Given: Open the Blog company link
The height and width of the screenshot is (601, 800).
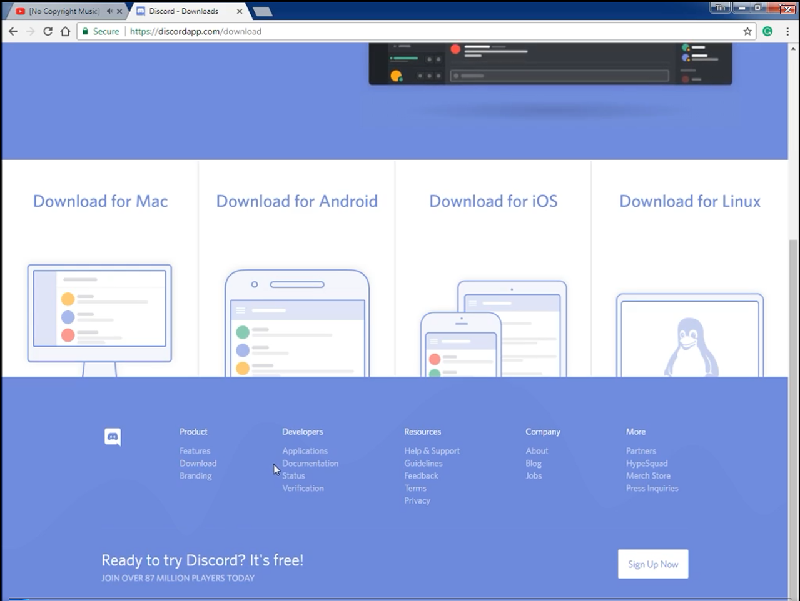Looking at the screenshot, I should pos(534,463).
